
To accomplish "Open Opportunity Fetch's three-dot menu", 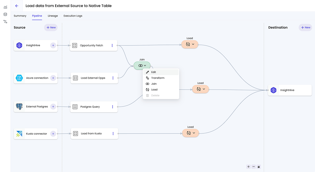I will [x=112, y=45].
